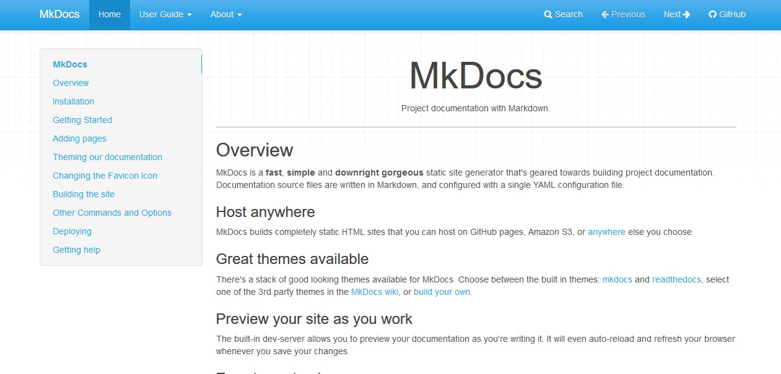The width and height of the screenshot is (781, 374).
Task: Follow the 'build your own' link
Action: click(x=442, y=292)
